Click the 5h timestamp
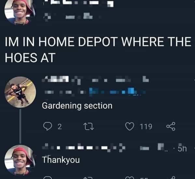Screen dimensions: 195x179 [182, 148]
